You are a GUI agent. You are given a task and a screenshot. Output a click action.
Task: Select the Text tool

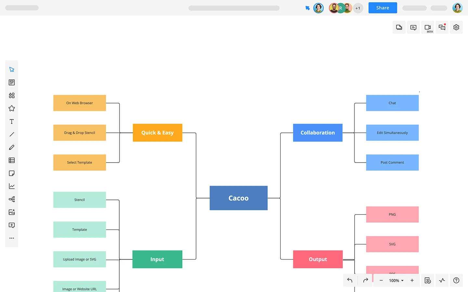pos(12,121)
